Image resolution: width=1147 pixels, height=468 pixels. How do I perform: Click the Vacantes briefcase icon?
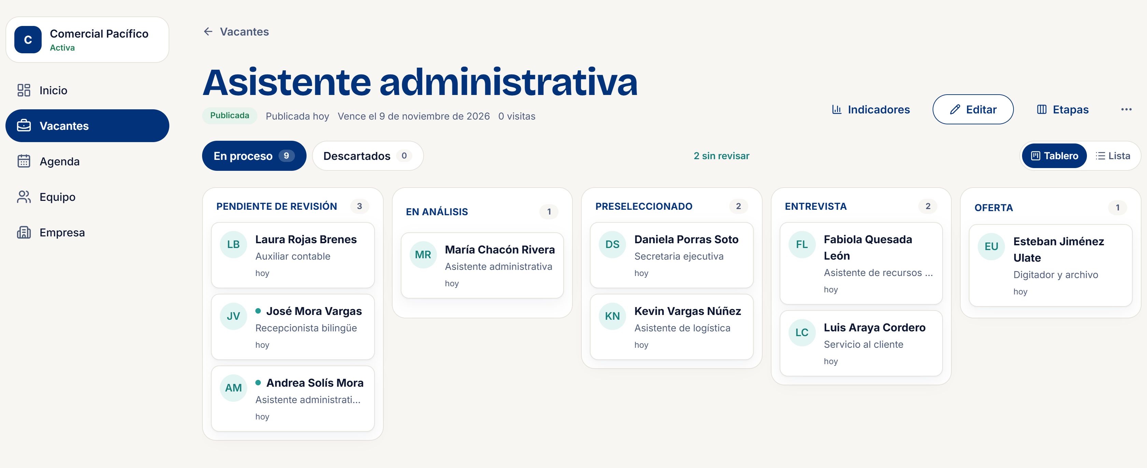click(24, 126)
